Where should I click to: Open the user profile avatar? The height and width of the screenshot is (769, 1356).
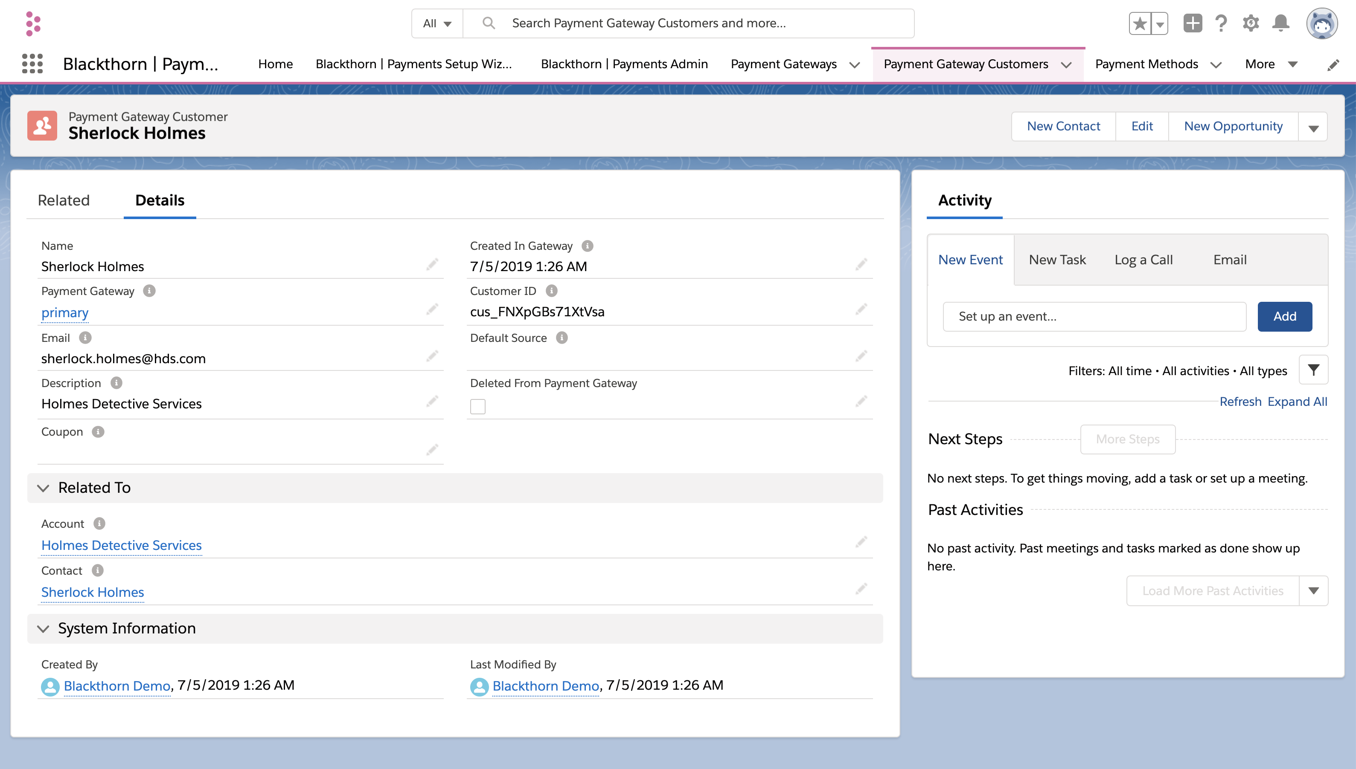point(1321,23)
